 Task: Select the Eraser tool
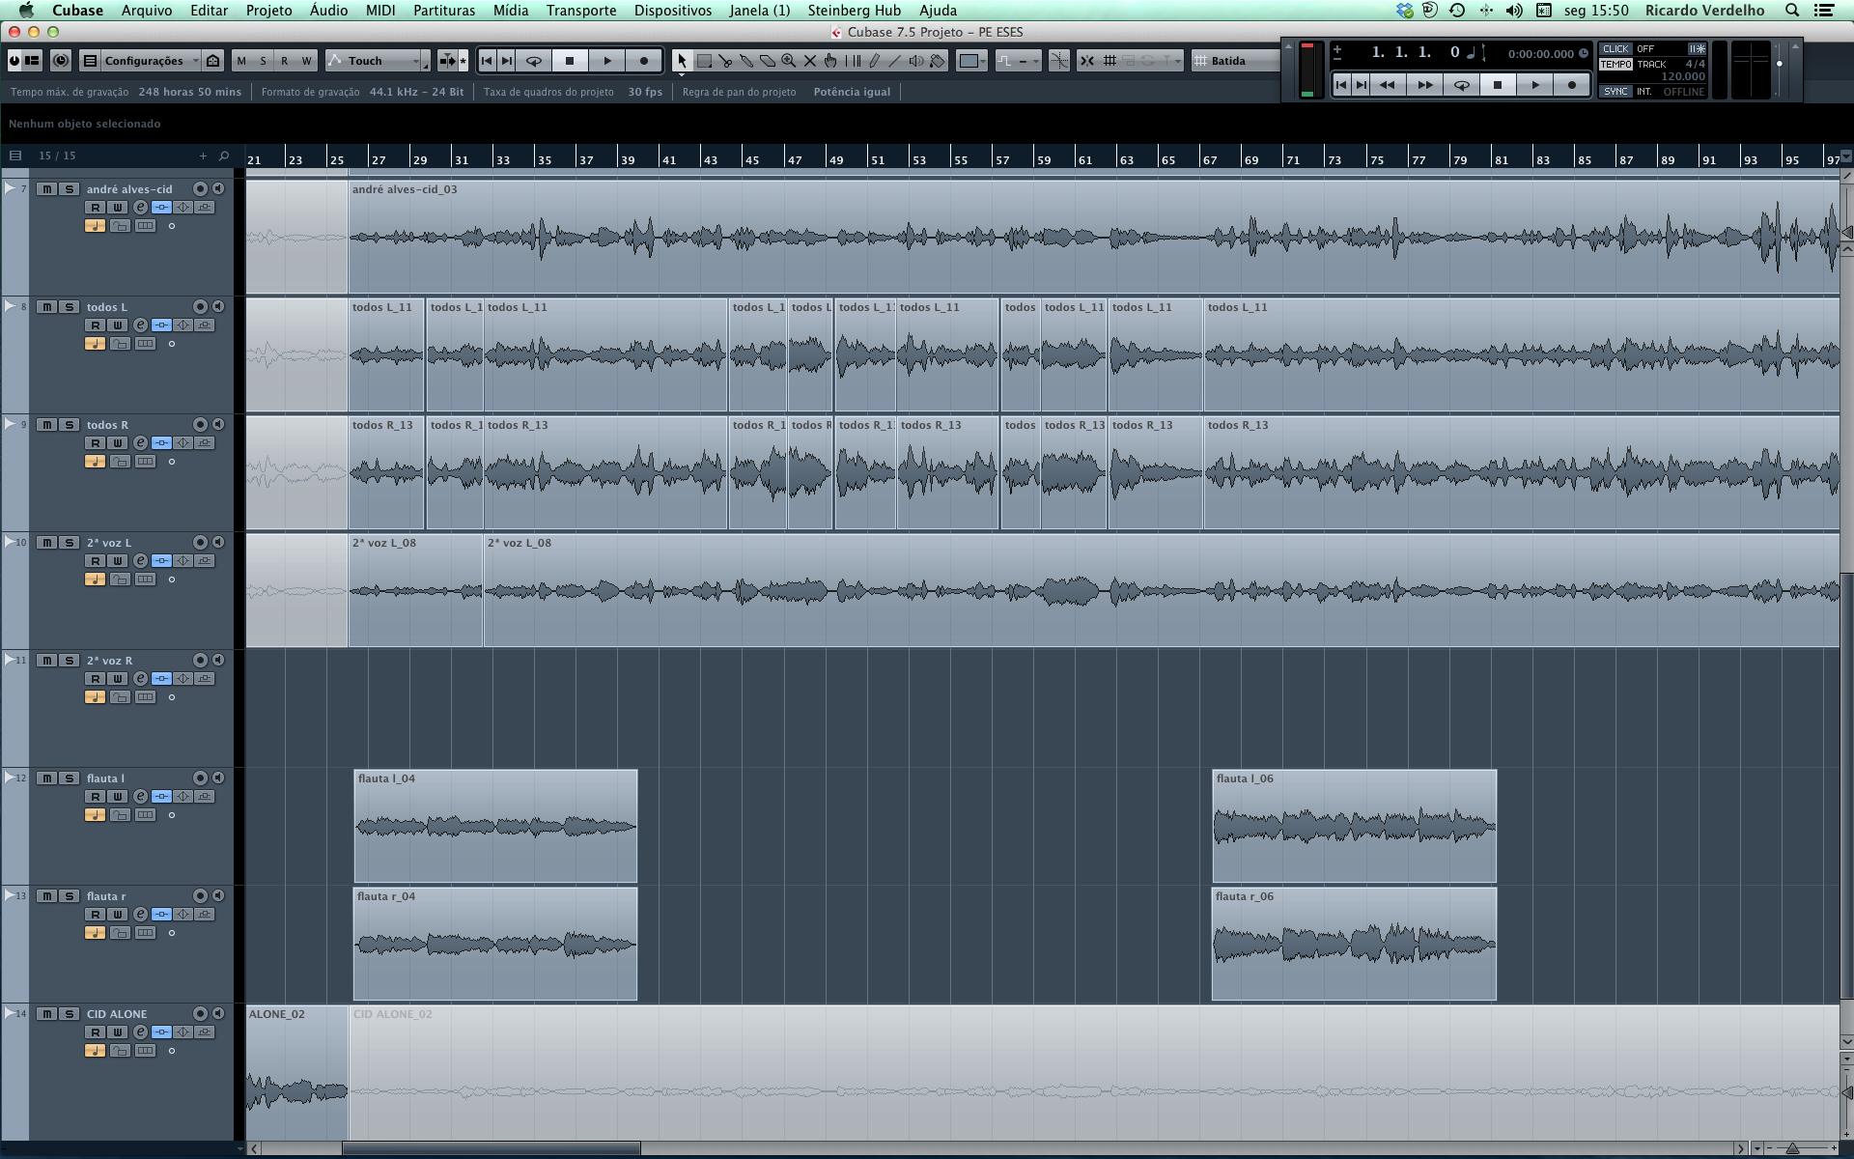pyautogui.click(x=768, y=61)
